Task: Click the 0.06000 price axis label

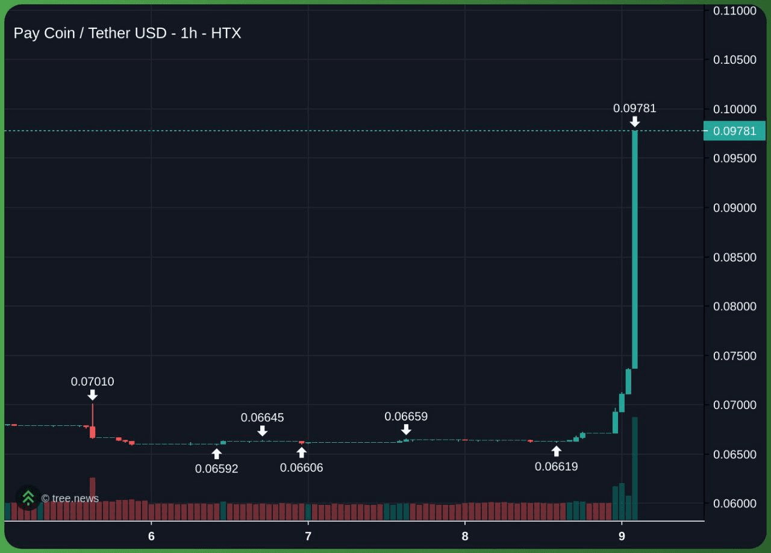Action: point(734,504)
